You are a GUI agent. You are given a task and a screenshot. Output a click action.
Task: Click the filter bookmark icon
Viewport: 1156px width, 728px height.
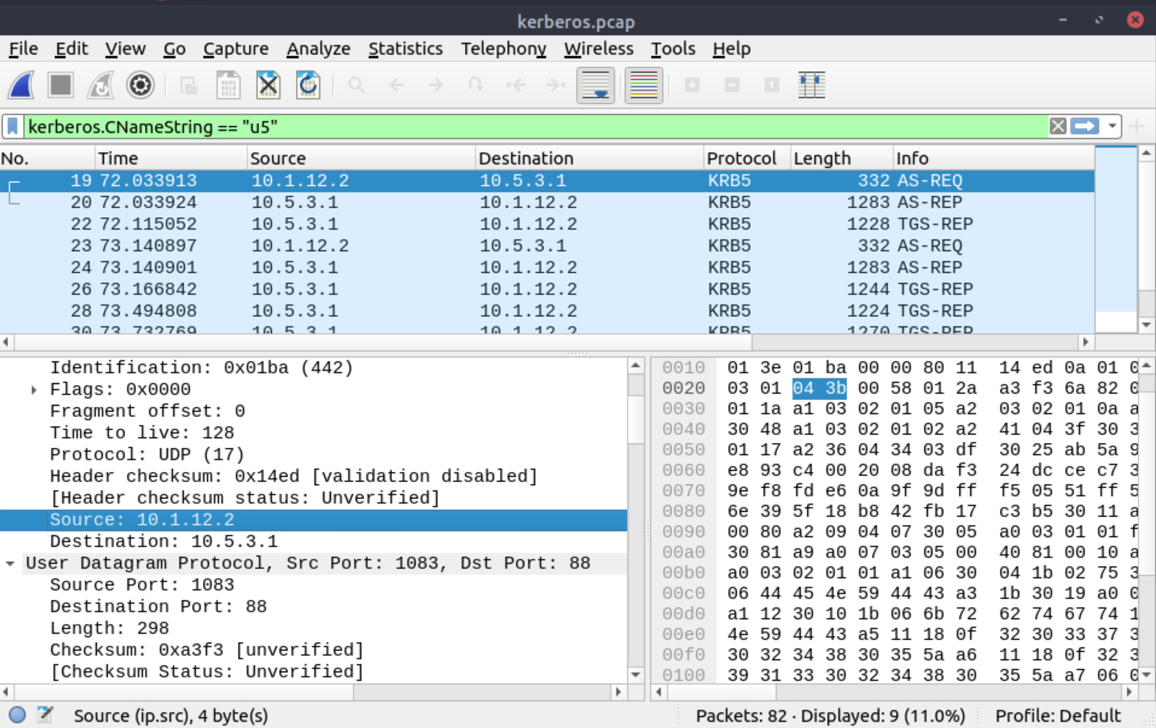[13, 127]
